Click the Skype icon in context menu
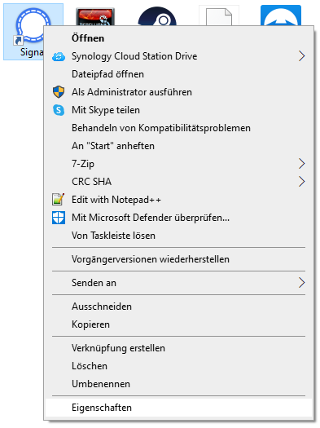Viewport: 320px width, 428px height. click(x=59, y=110)
